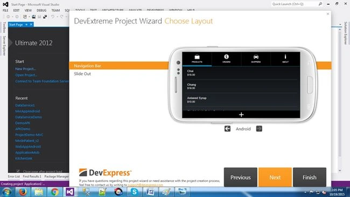Screen dimensions: 350x197
Task: Click the Redo toolbar icon
Action: (61, 17)
